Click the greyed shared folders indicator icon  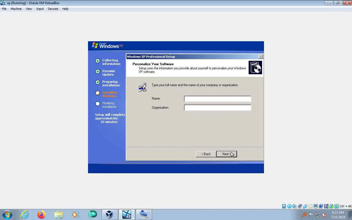[x=310, y=206]
